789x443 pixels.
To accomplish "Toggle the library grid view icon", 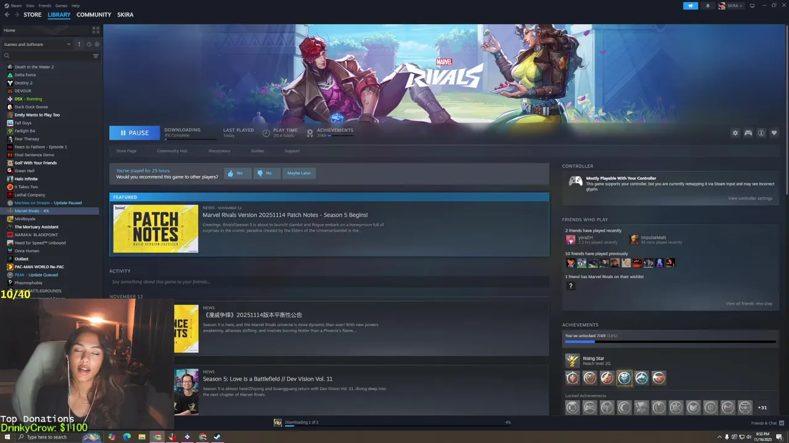I will [x=96, y=30].
